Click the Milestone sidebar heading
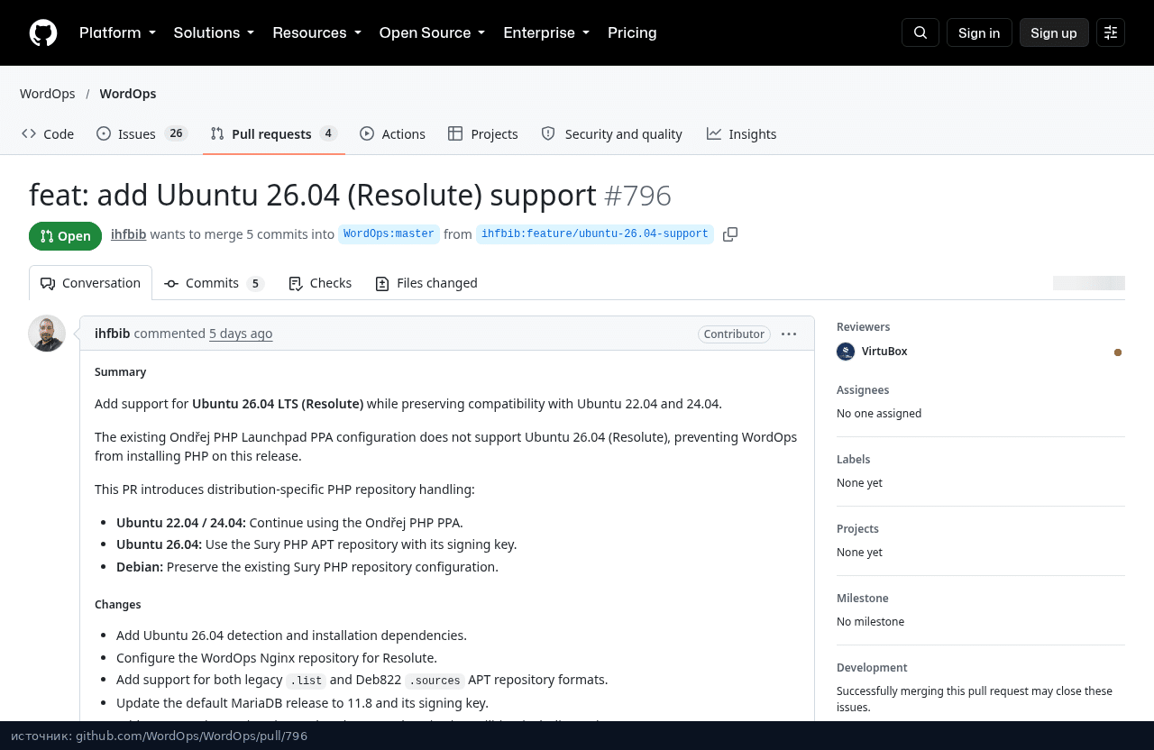 862,599
